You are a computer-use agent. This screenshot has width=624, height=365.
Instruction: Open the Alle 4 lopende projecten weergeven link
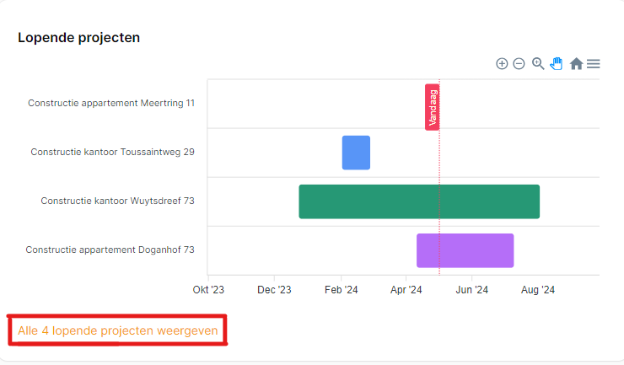(118, 331)
